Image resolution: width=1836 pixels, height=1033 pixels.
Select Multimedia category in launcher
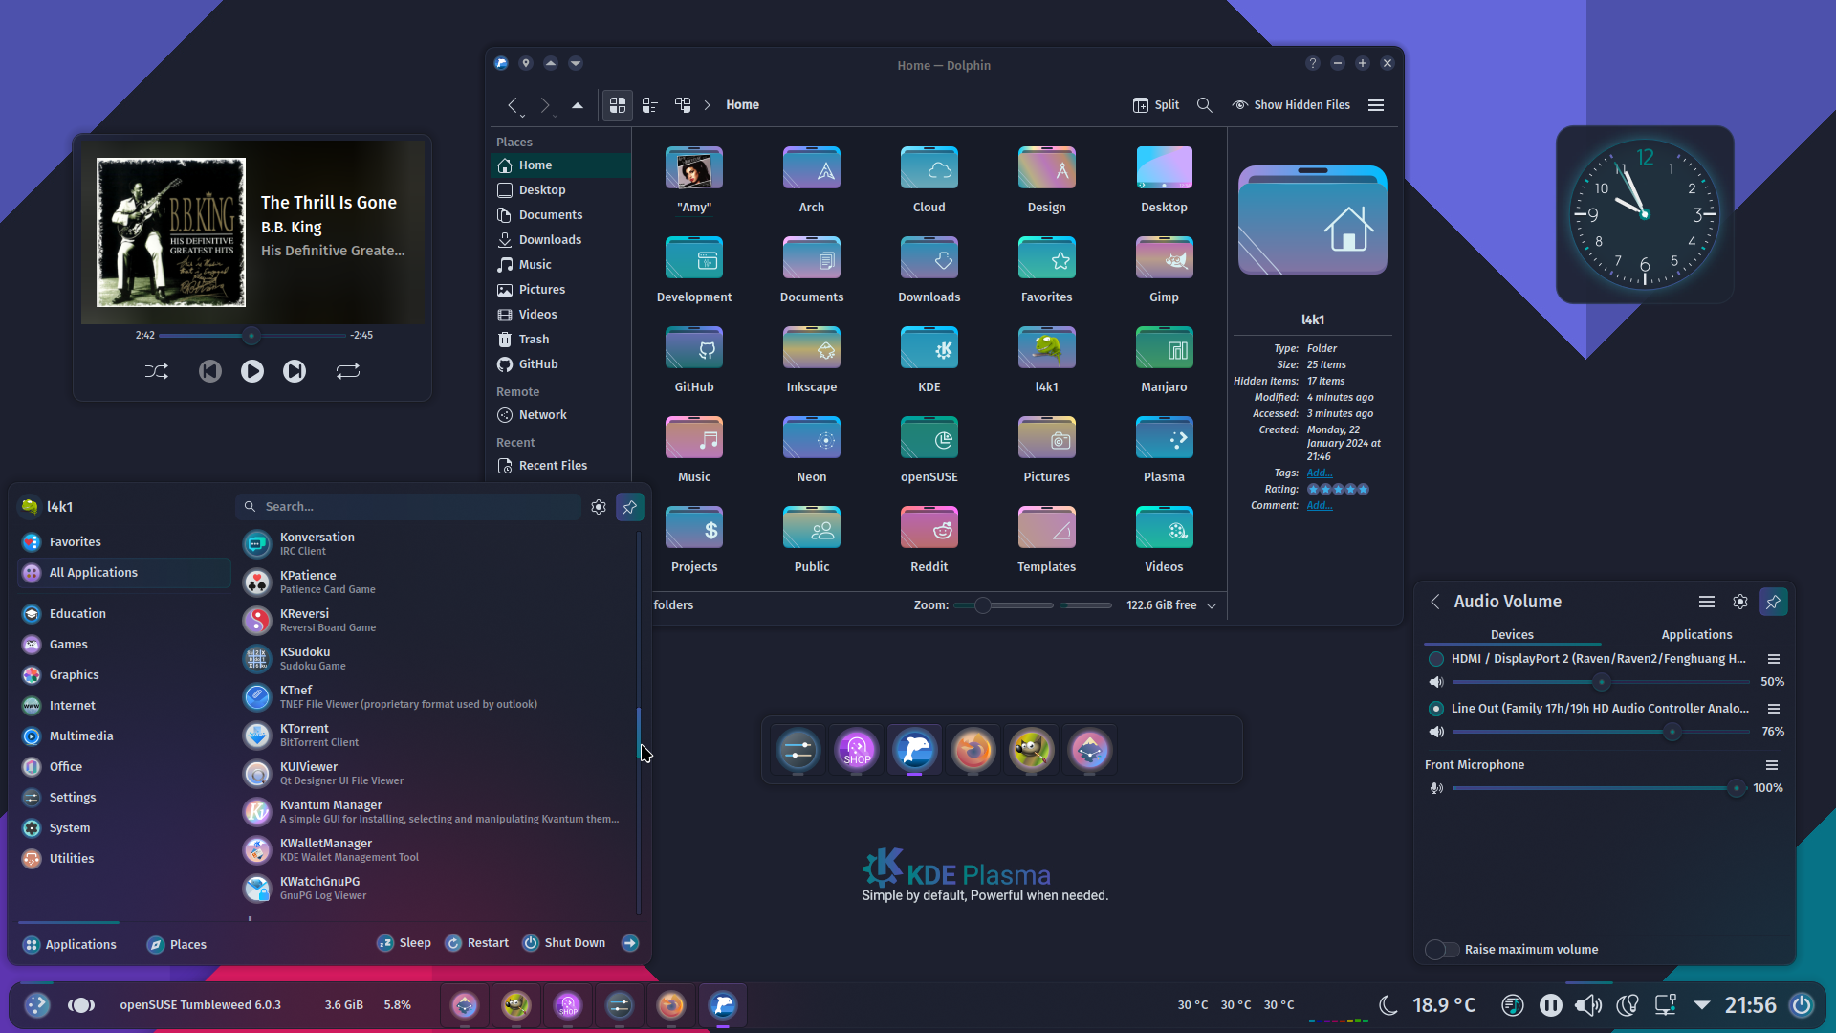click(124, 736)
